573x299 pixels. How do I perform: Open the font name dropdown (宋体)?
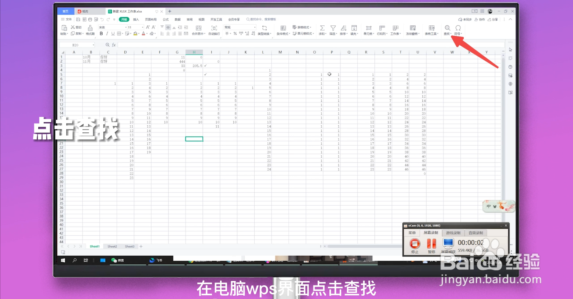pos(126,27)
